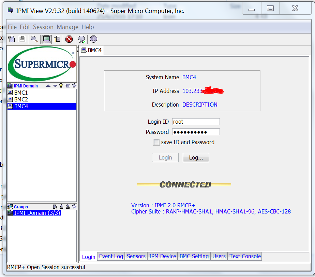Switch to the Text Console tab
The width and height of the screenshot is (315, 277).
(245, 256)
